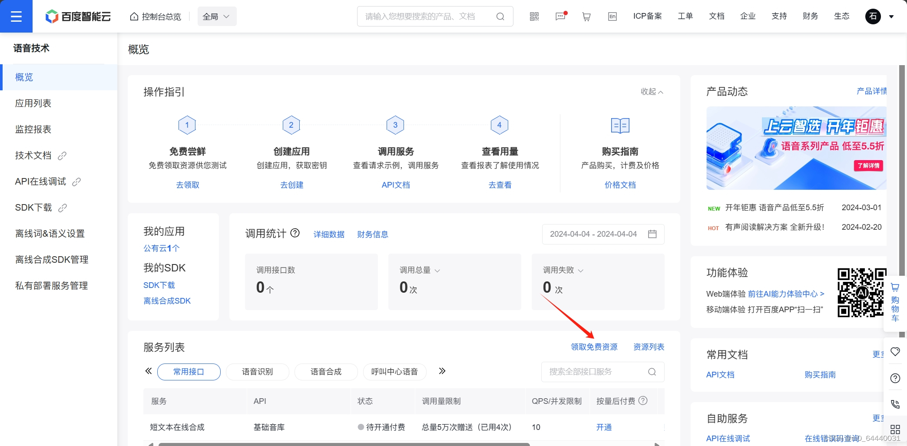This screenshot has width=907, height=446.
Task: Click the 按量后付费 help question icon
Action: coord(643,400)
